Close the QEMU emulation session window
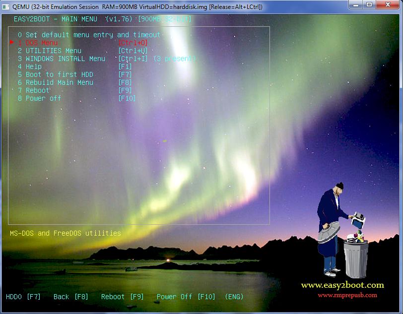 [x=388, y=5]
